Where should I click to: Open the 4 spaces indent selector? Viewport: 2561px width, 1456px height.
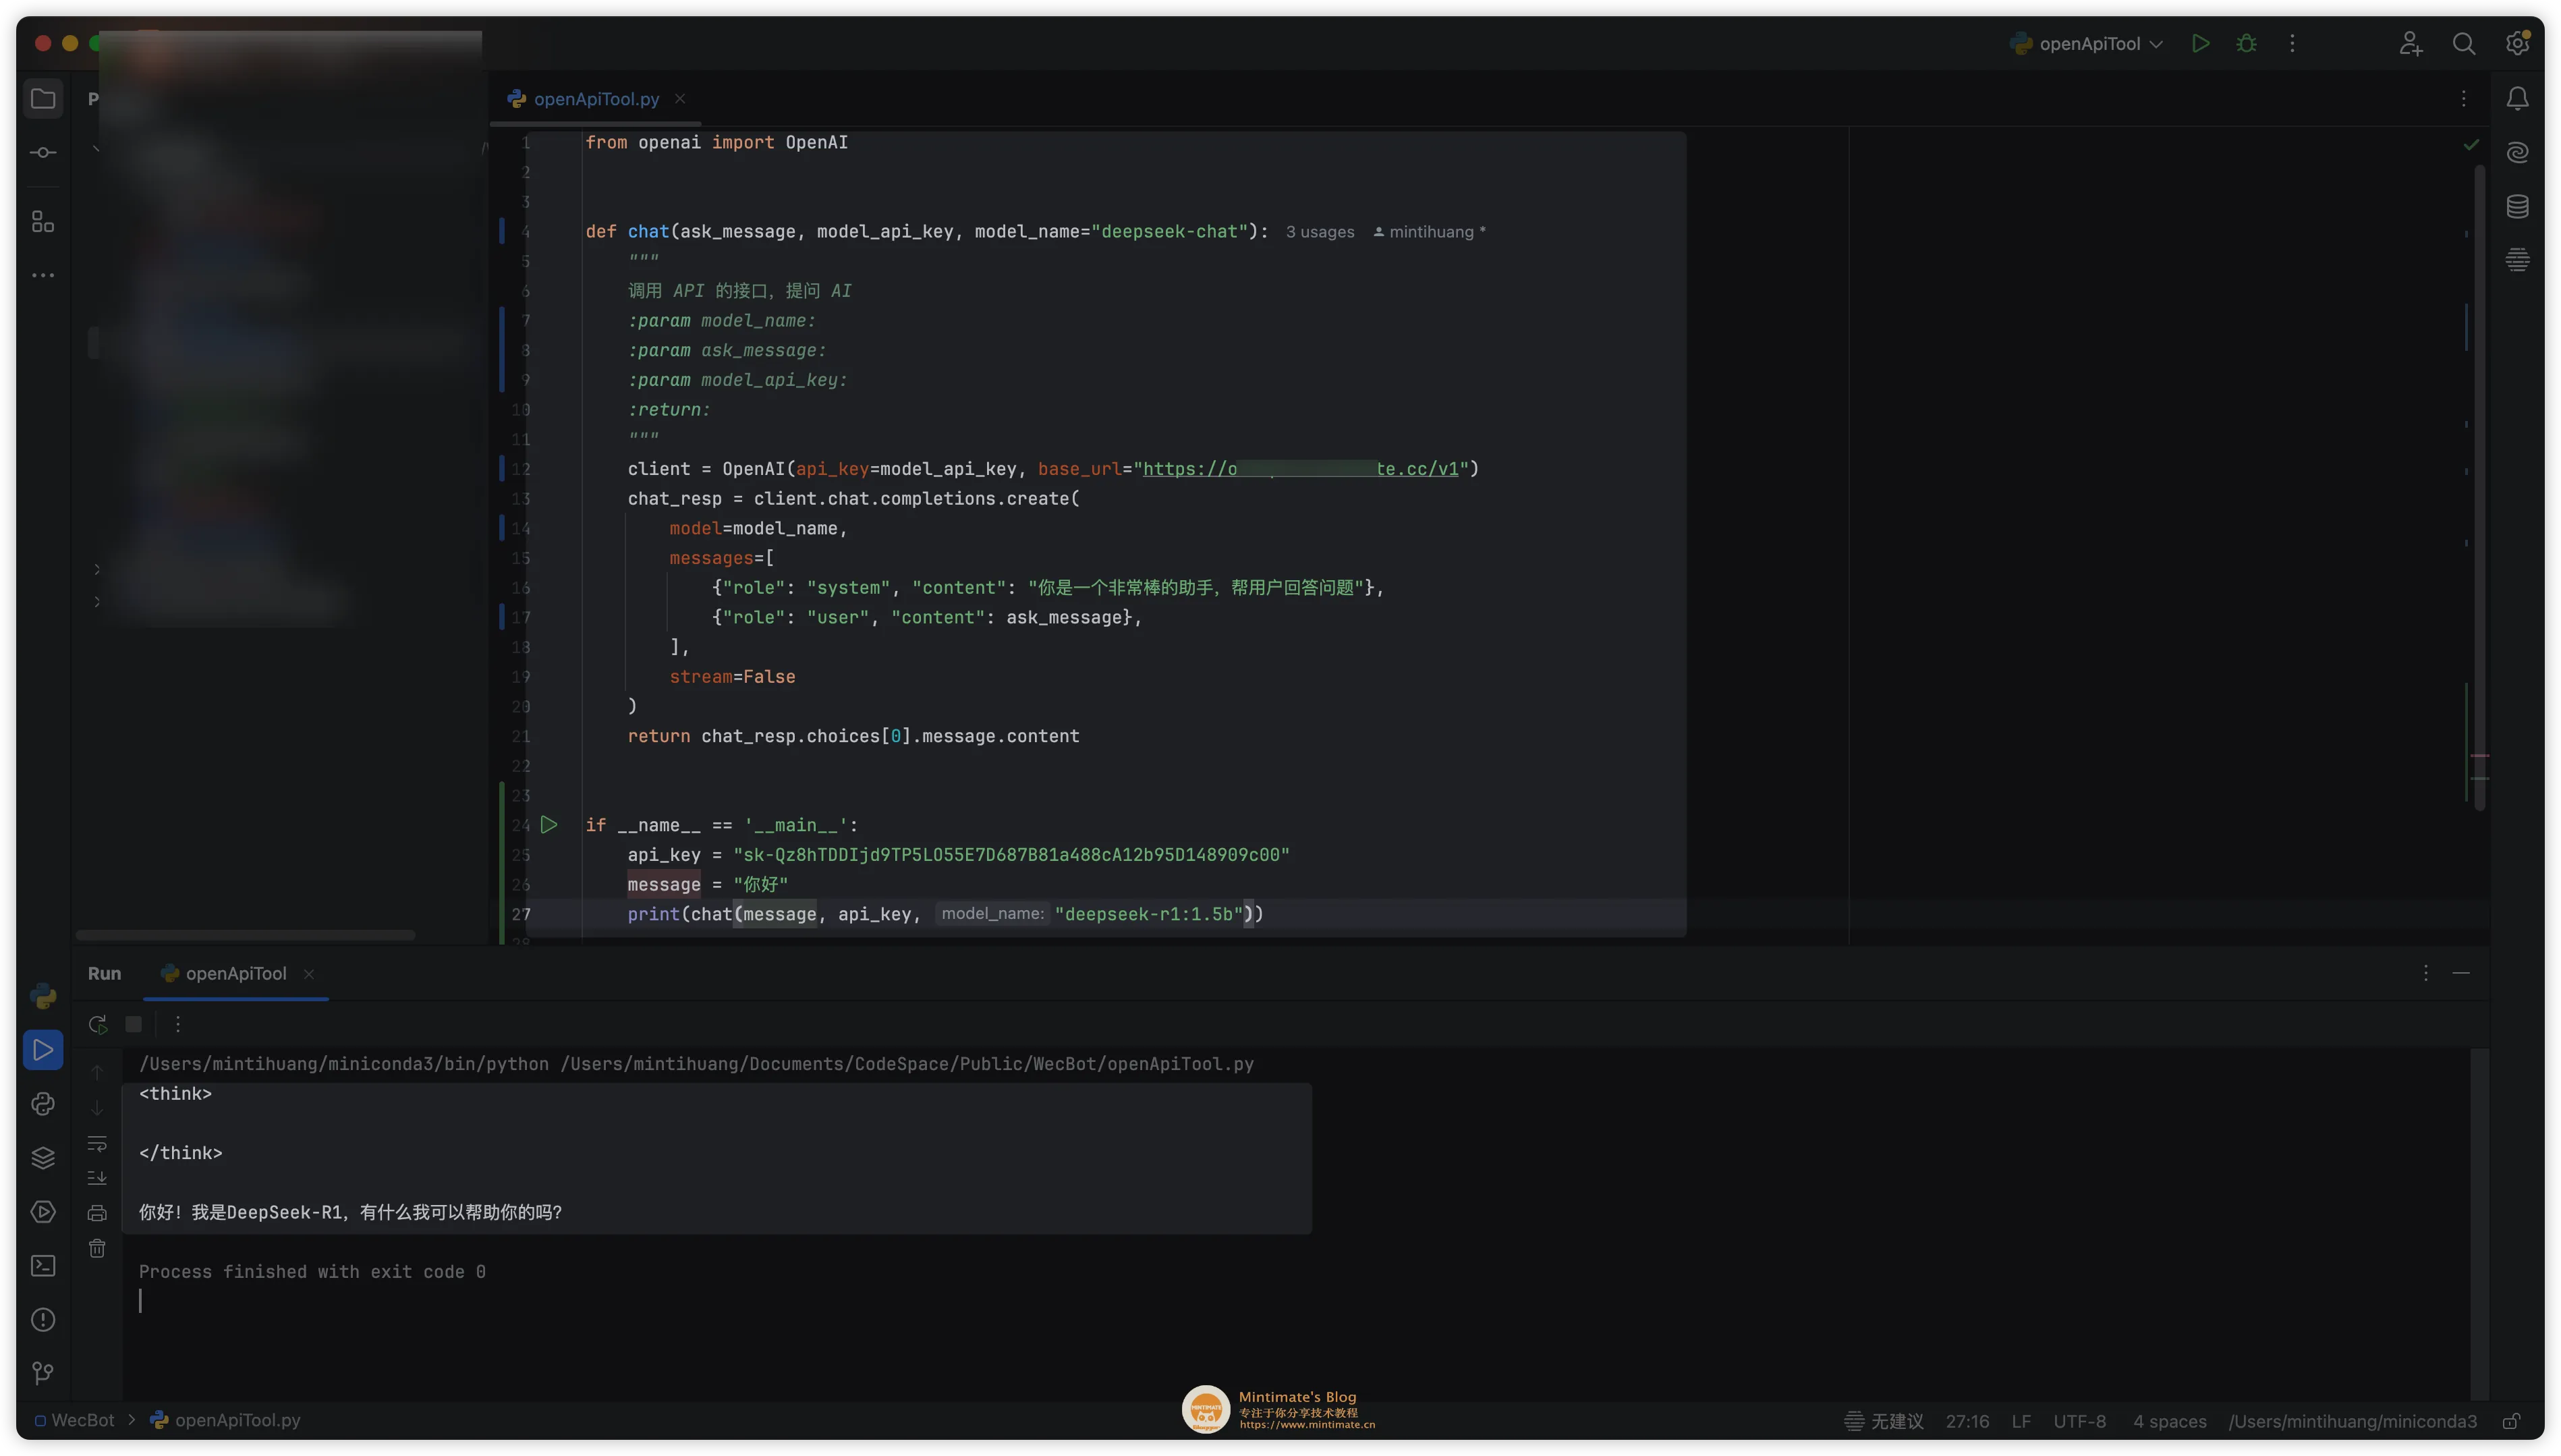(x=2169, y=1421)
